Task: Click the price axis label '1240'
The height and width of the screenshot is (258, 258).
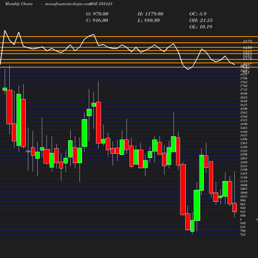Action: pyautogui.click(x=244, y=162)
